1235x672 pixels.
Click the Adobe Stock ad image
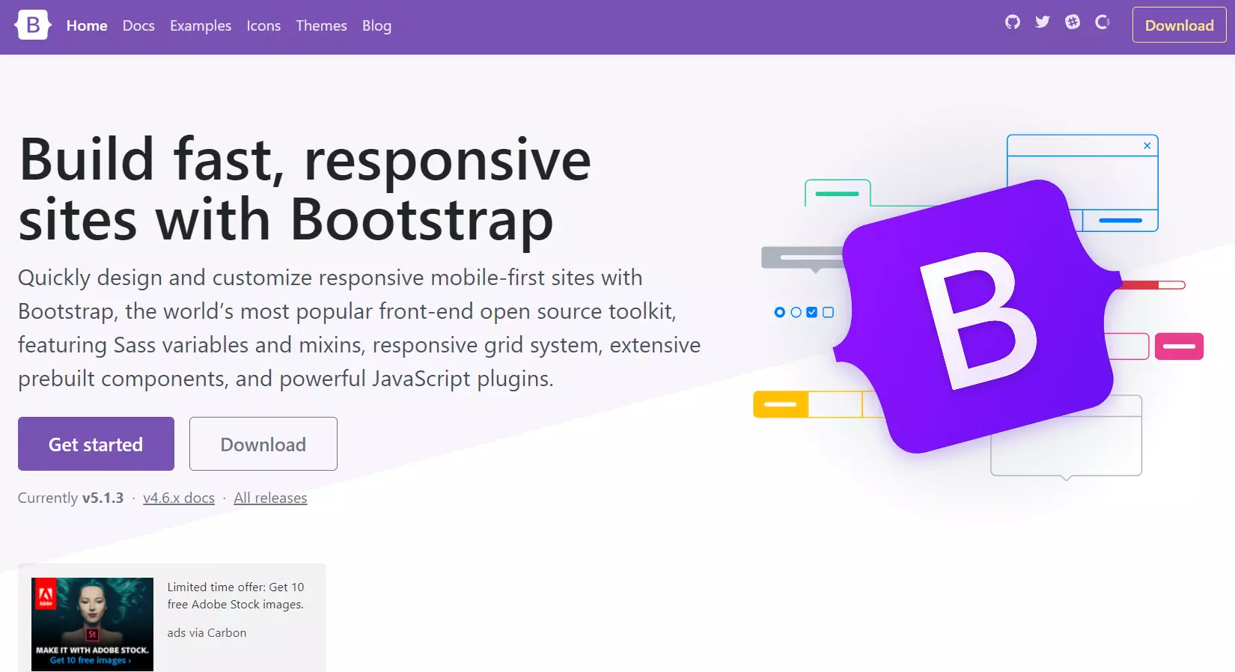pyautogui.click(x=92, y=624)
